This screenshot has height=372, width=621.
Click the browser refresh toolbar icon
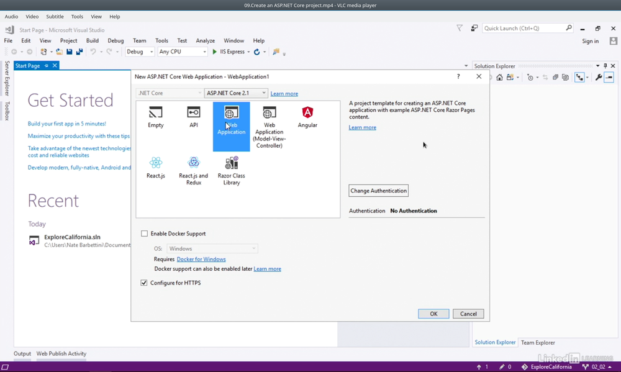coord(256,52)
